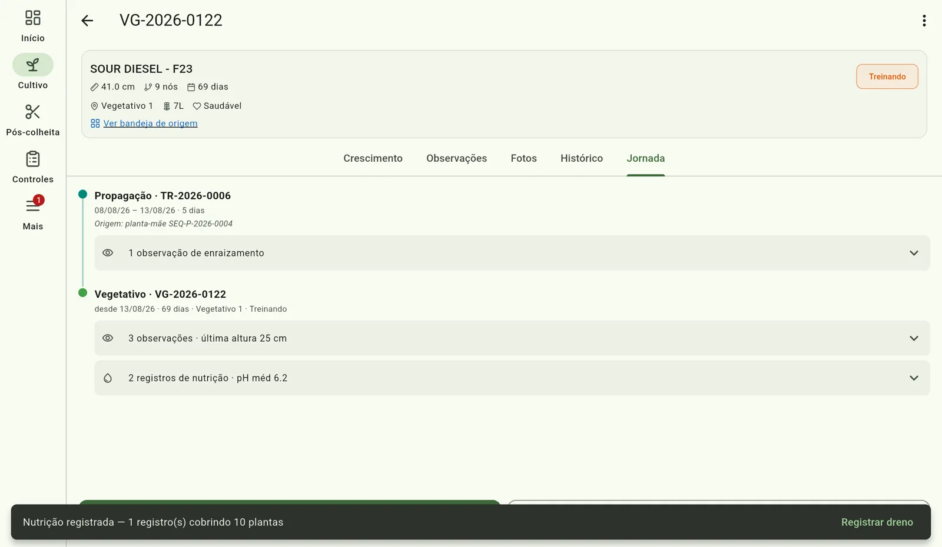Viewport: 942px width, 547px height.
Task: Click the Treinando status chip
Action: (887, 76)
